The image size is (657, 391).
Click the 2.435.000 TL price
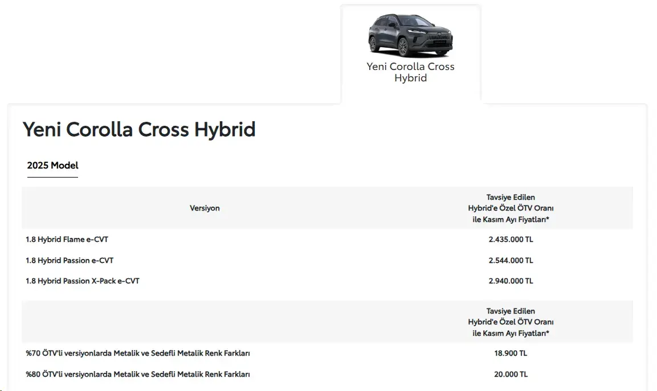click(x=511, y=240)
